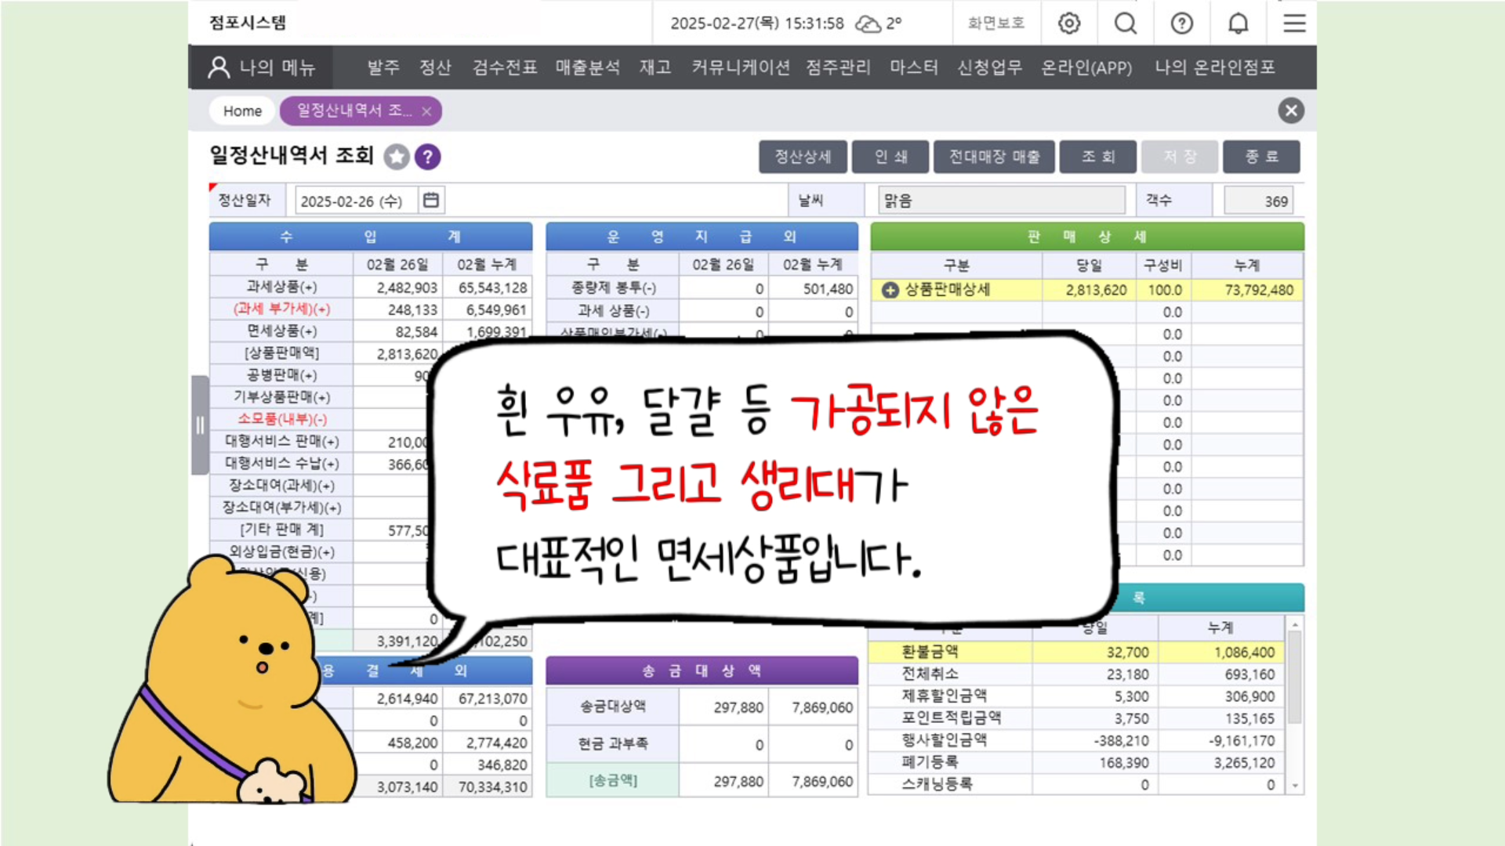1505x846 pixels.
Task: Click the 조회 button
Action: tap(1097, 157)
